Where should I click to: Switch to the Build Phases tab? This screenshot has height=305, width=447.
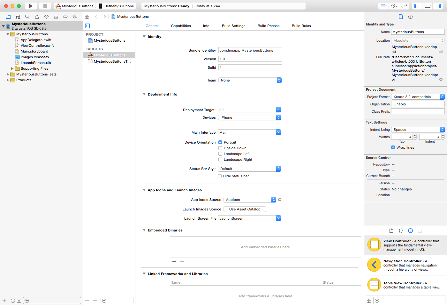click(x=269, y=26)
